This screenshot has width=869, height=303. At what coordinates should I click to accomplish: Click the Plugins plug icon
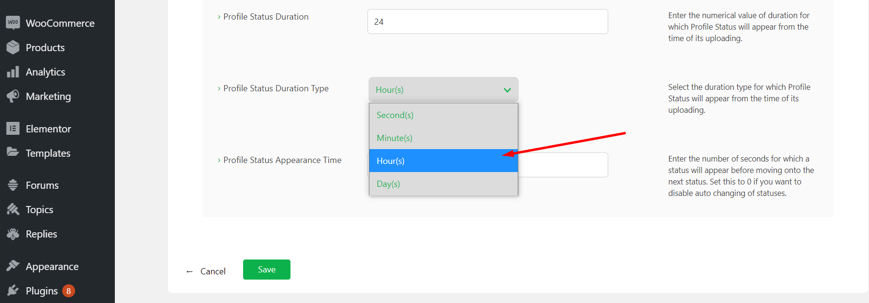click(13, 291)
